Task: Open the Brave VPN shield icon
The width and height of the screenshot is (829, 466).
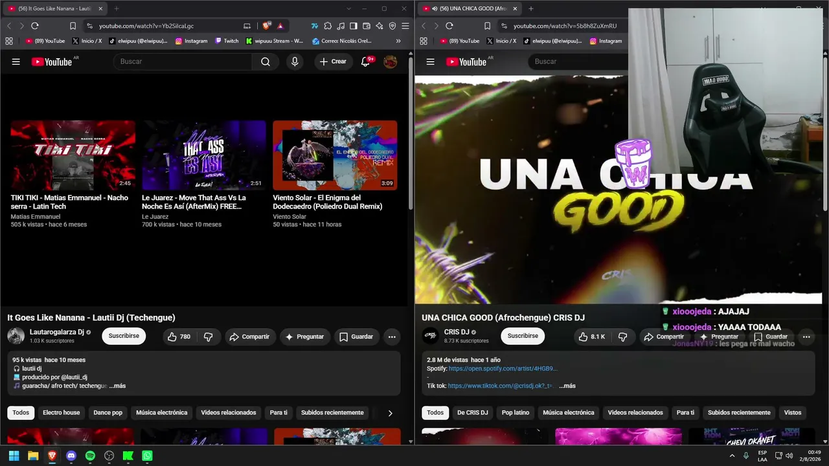Action: [392, 26]
